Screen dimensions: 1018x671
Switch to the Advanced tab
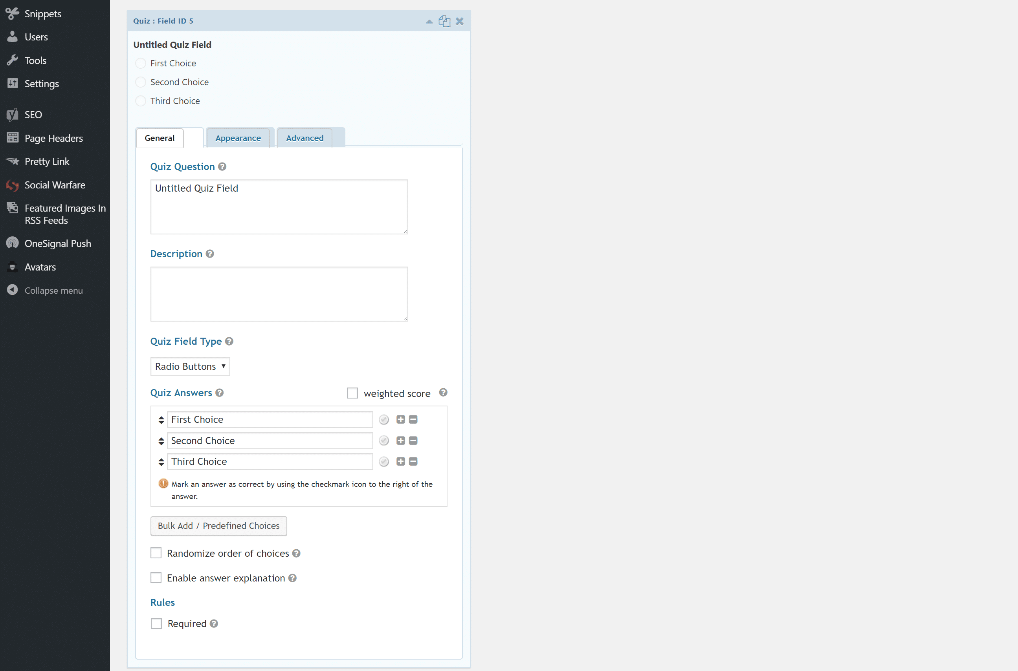[x=303, y=138]
